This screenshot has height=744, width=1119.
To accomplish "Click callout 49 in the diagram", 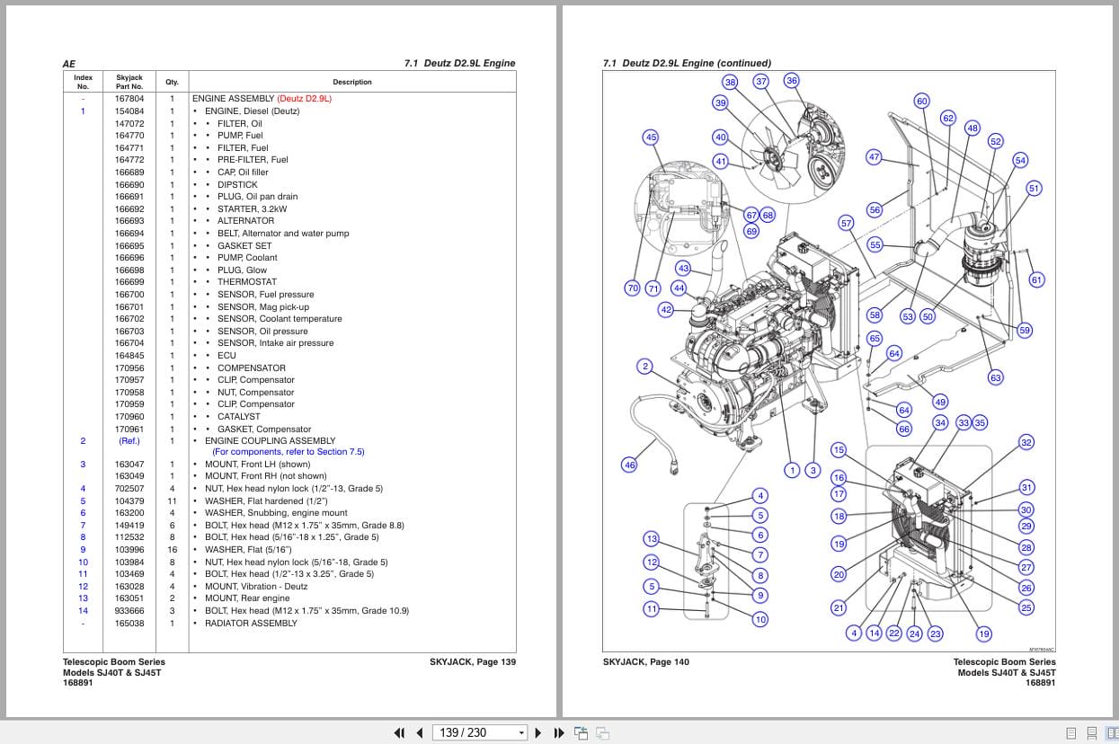I will (940, 402).
